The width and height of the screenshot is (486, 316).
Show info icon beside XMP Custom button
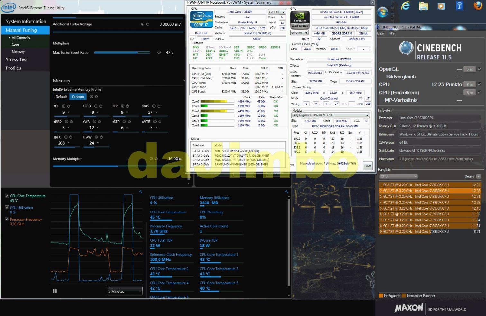click(91, 96)
